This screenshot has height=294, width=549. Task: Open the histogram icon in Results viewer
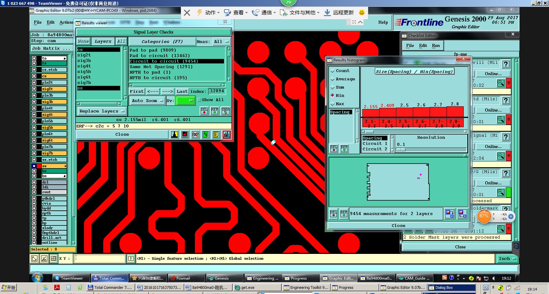click(x=226, y=134)
